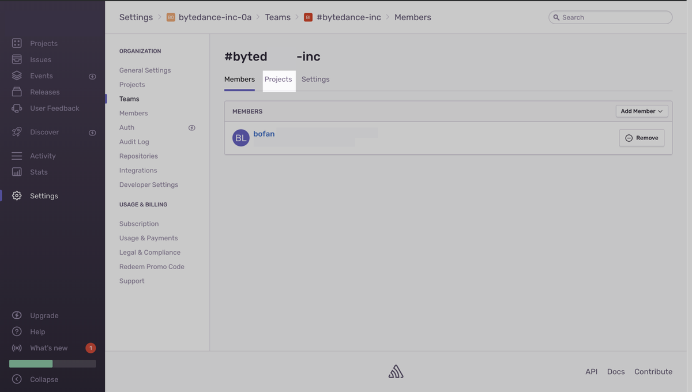The image size is (692, 392).
Task: Click bytedance-inc-0a in the breadcrumb
Action: [215, 17]
